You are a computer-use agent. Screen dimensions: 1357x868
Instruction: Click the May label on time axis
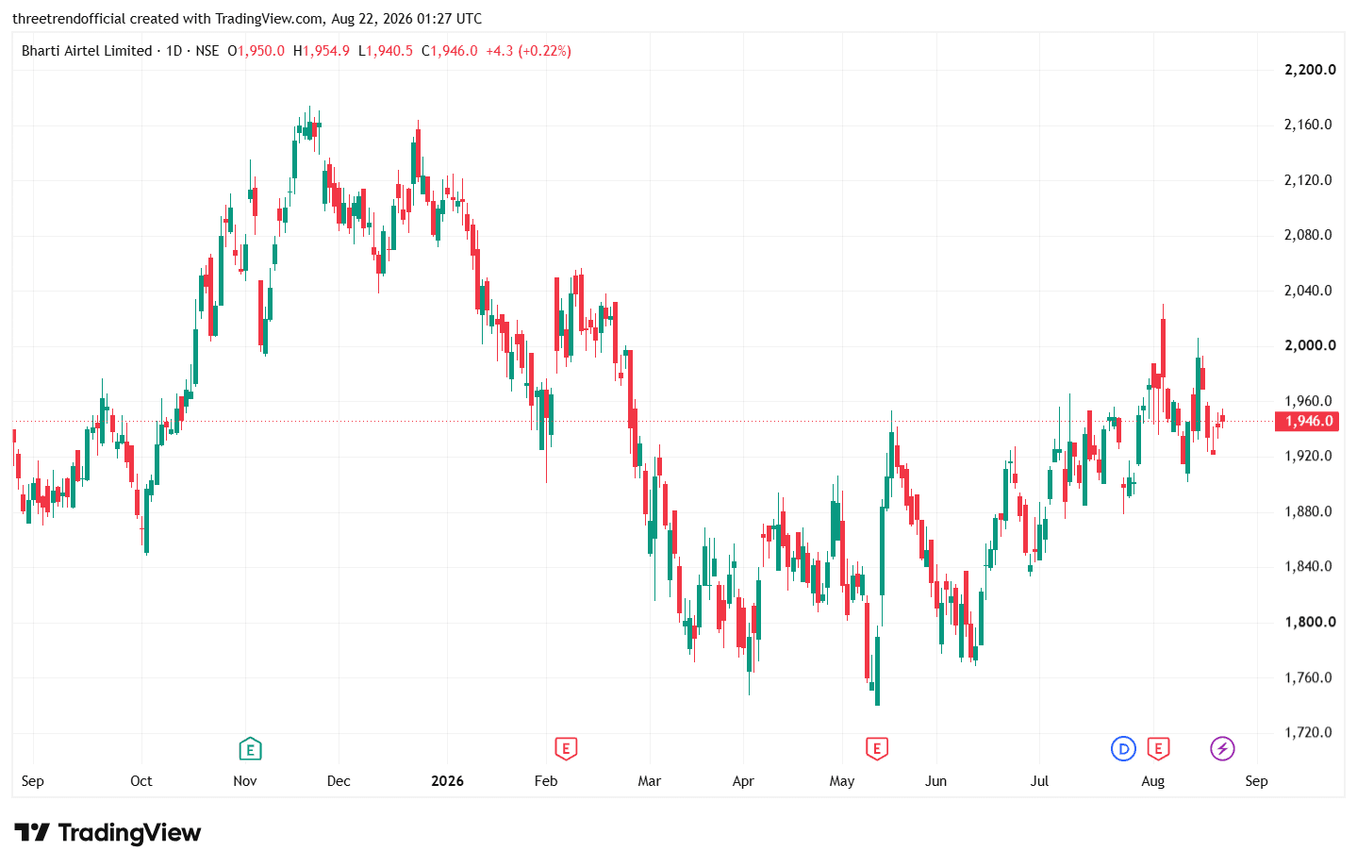click(x=842, y=781)
